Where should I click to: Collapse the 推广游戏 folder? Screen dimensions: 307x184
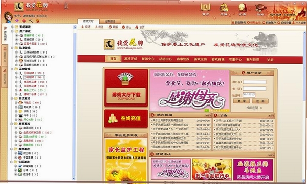click(x=12, y=31)
